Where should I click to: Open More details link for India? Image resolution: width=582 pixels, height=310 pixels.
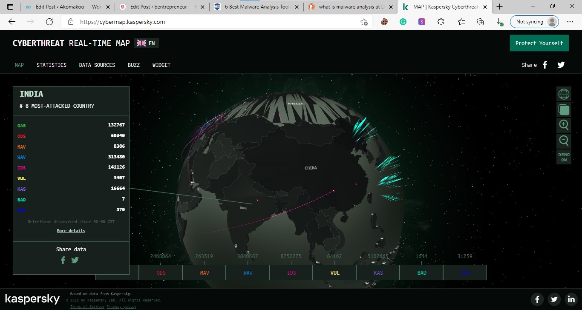71,231
